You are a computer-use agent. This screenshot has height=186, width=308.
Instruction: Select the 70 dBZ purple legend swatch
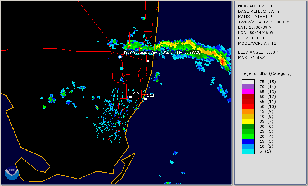pos(248,87)
